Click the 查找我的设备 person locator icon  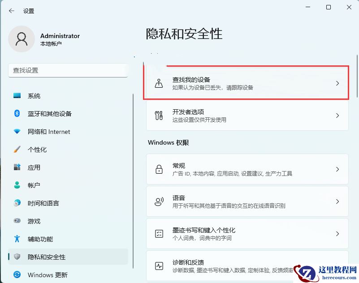coord(159,83)
